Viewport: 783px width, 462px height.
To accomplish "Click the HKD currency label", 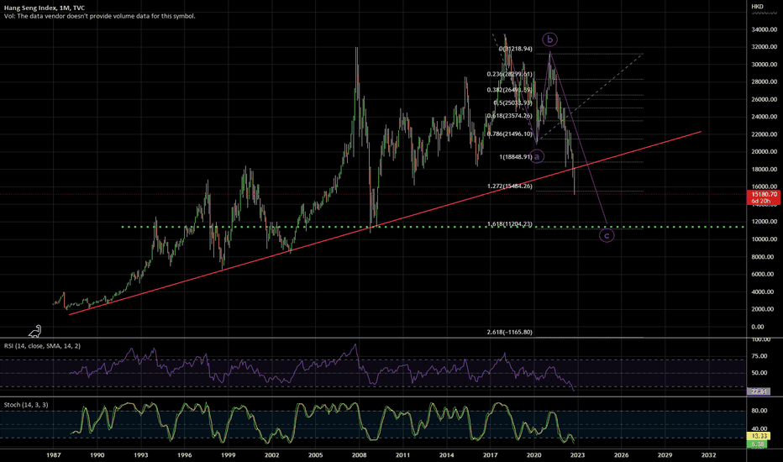I will pyautogui.click(x=757, y=7).
